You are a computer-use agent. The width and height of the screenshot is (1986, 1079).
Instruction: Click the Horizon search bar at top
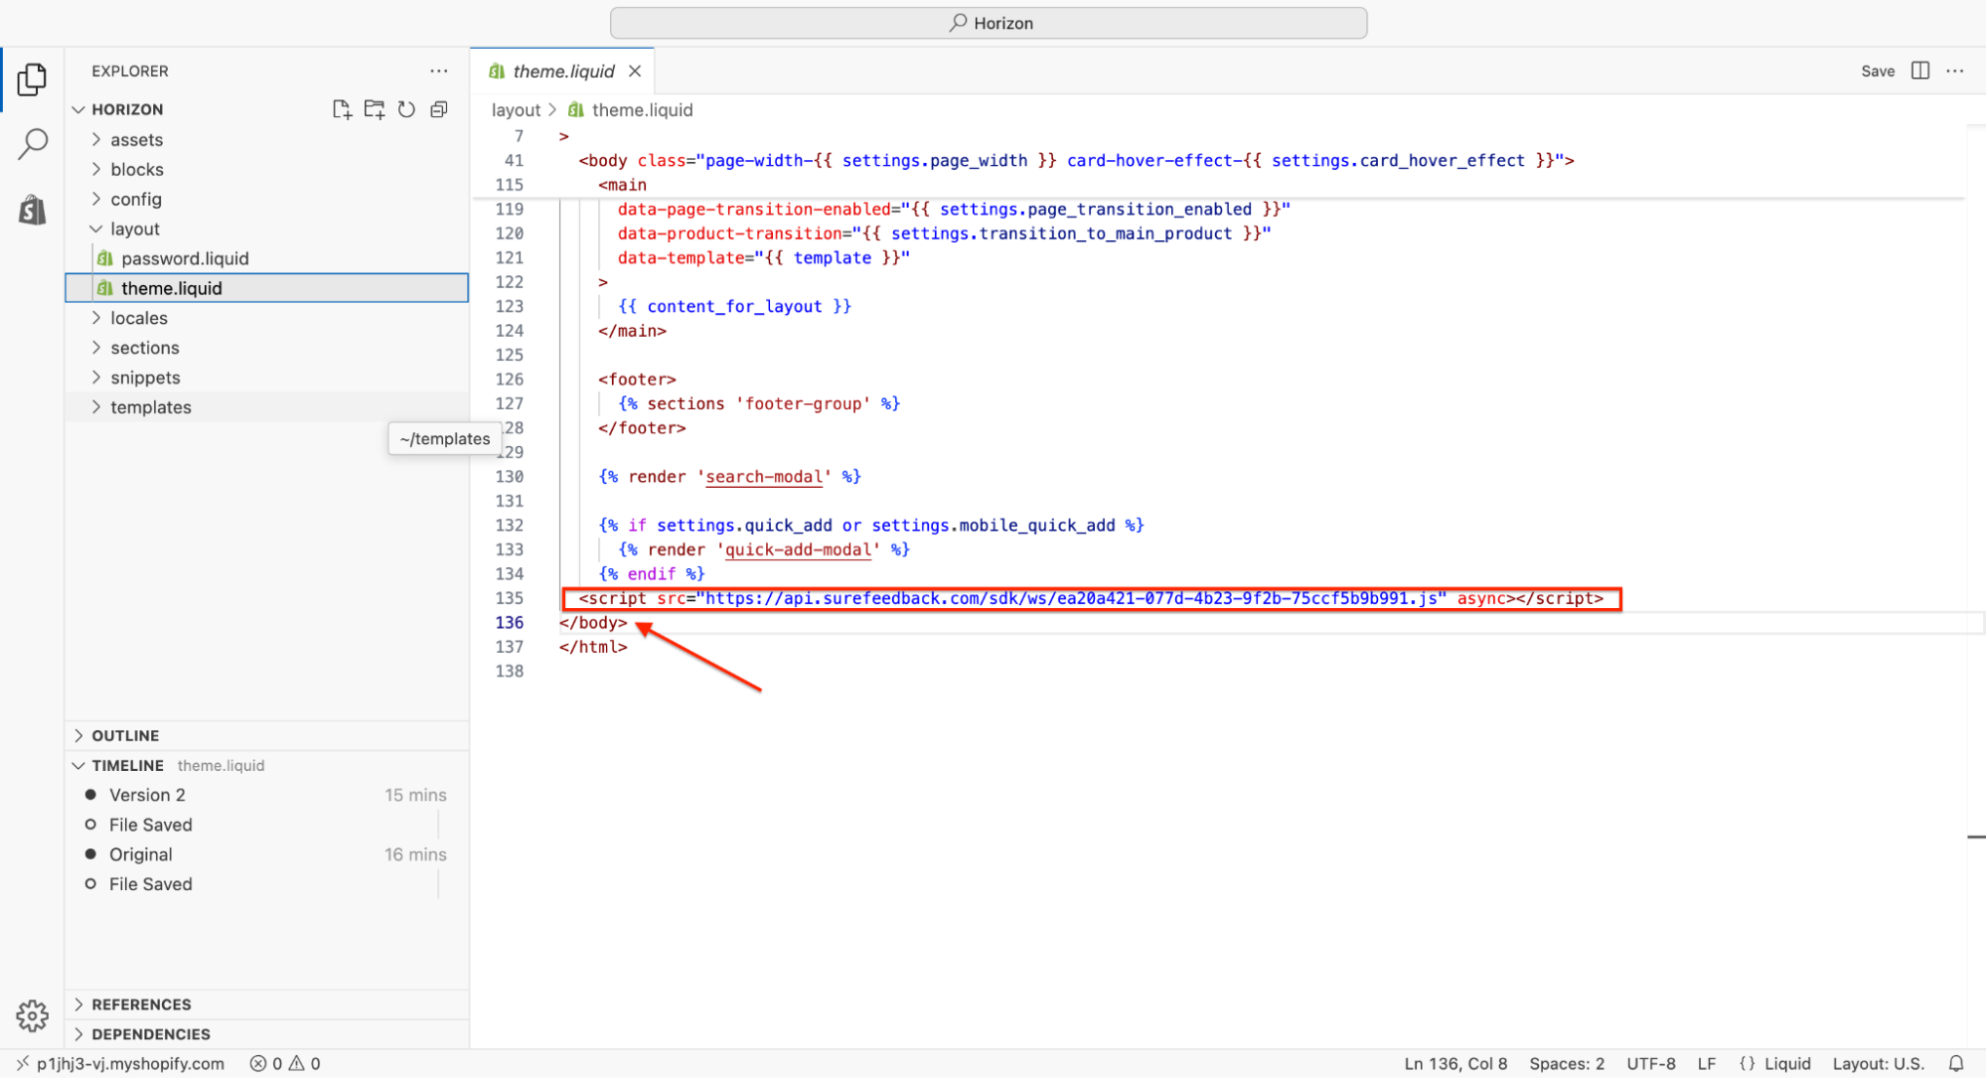coord(989,23)
